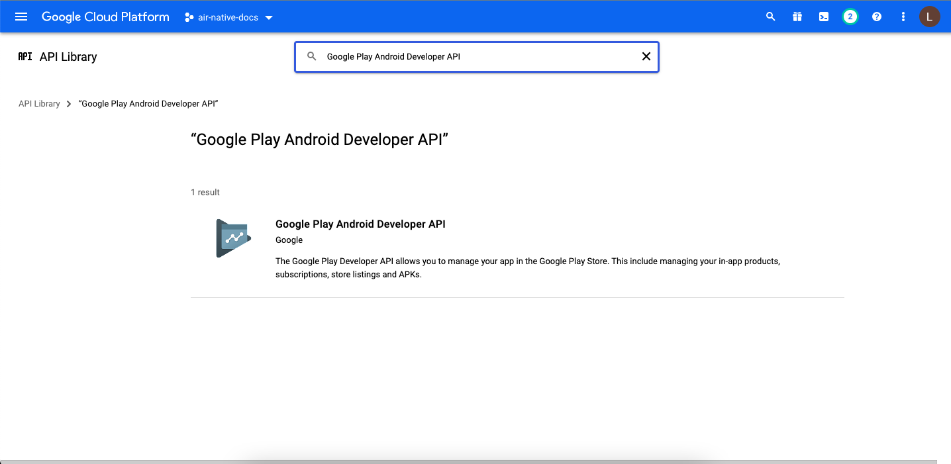This screenshot has width=951, height=464.
Task: Click the magnifier icon inside search box
Action: [x=311, y=56]
